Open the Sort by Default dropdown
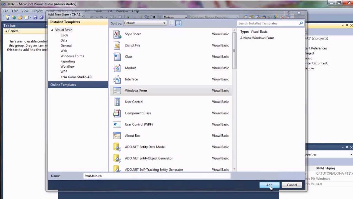The image size is (353, 199). (145, 23)
